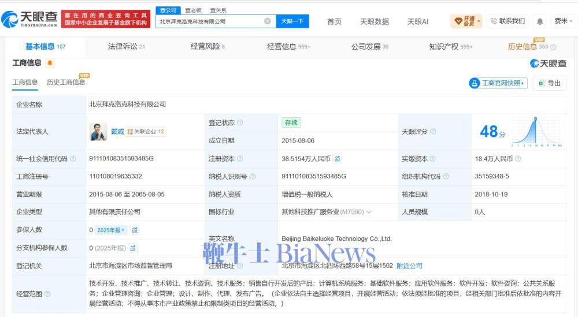Click help icon beside 天眼评分

click(433, 132)
